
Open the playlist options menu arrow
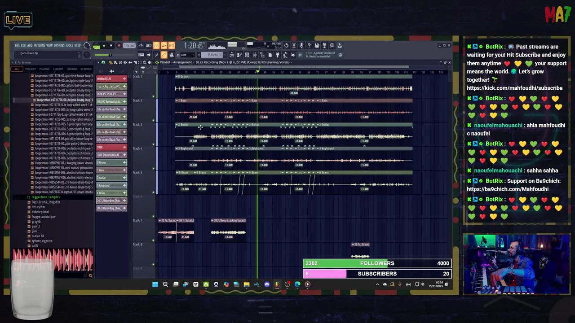click(x=98, y=62)
